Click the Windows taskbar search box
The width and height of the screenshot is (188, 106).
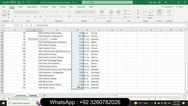(x=21, y=103)
